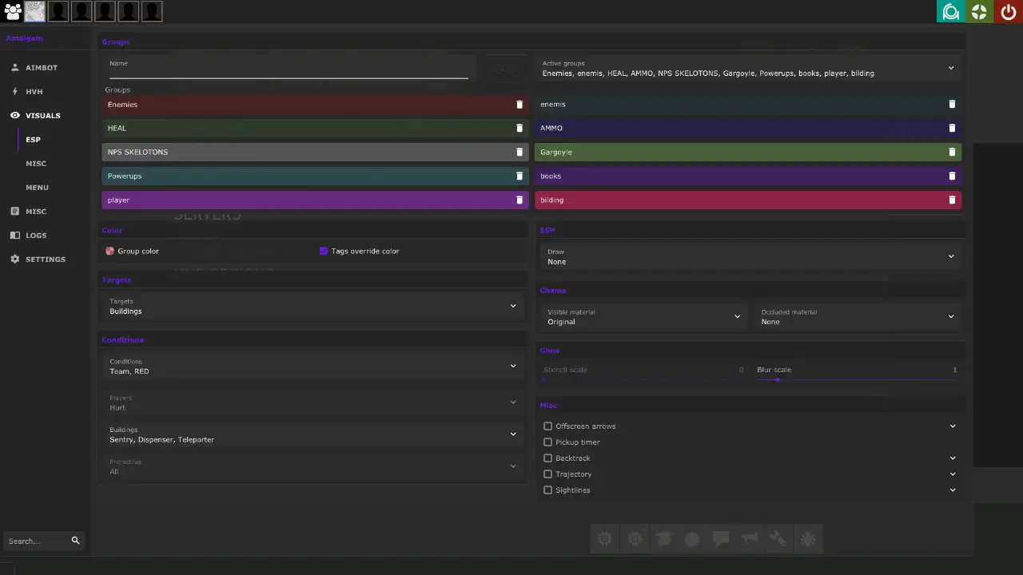Delete the books group via trash icon
Screen dimensions: 1023x575
click(x=952, y=176)
